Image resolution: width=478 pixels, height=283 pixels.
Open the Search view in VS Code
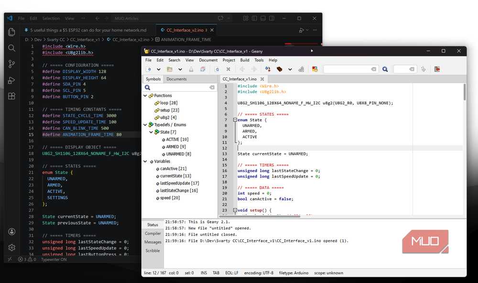(x=11, y=48)
